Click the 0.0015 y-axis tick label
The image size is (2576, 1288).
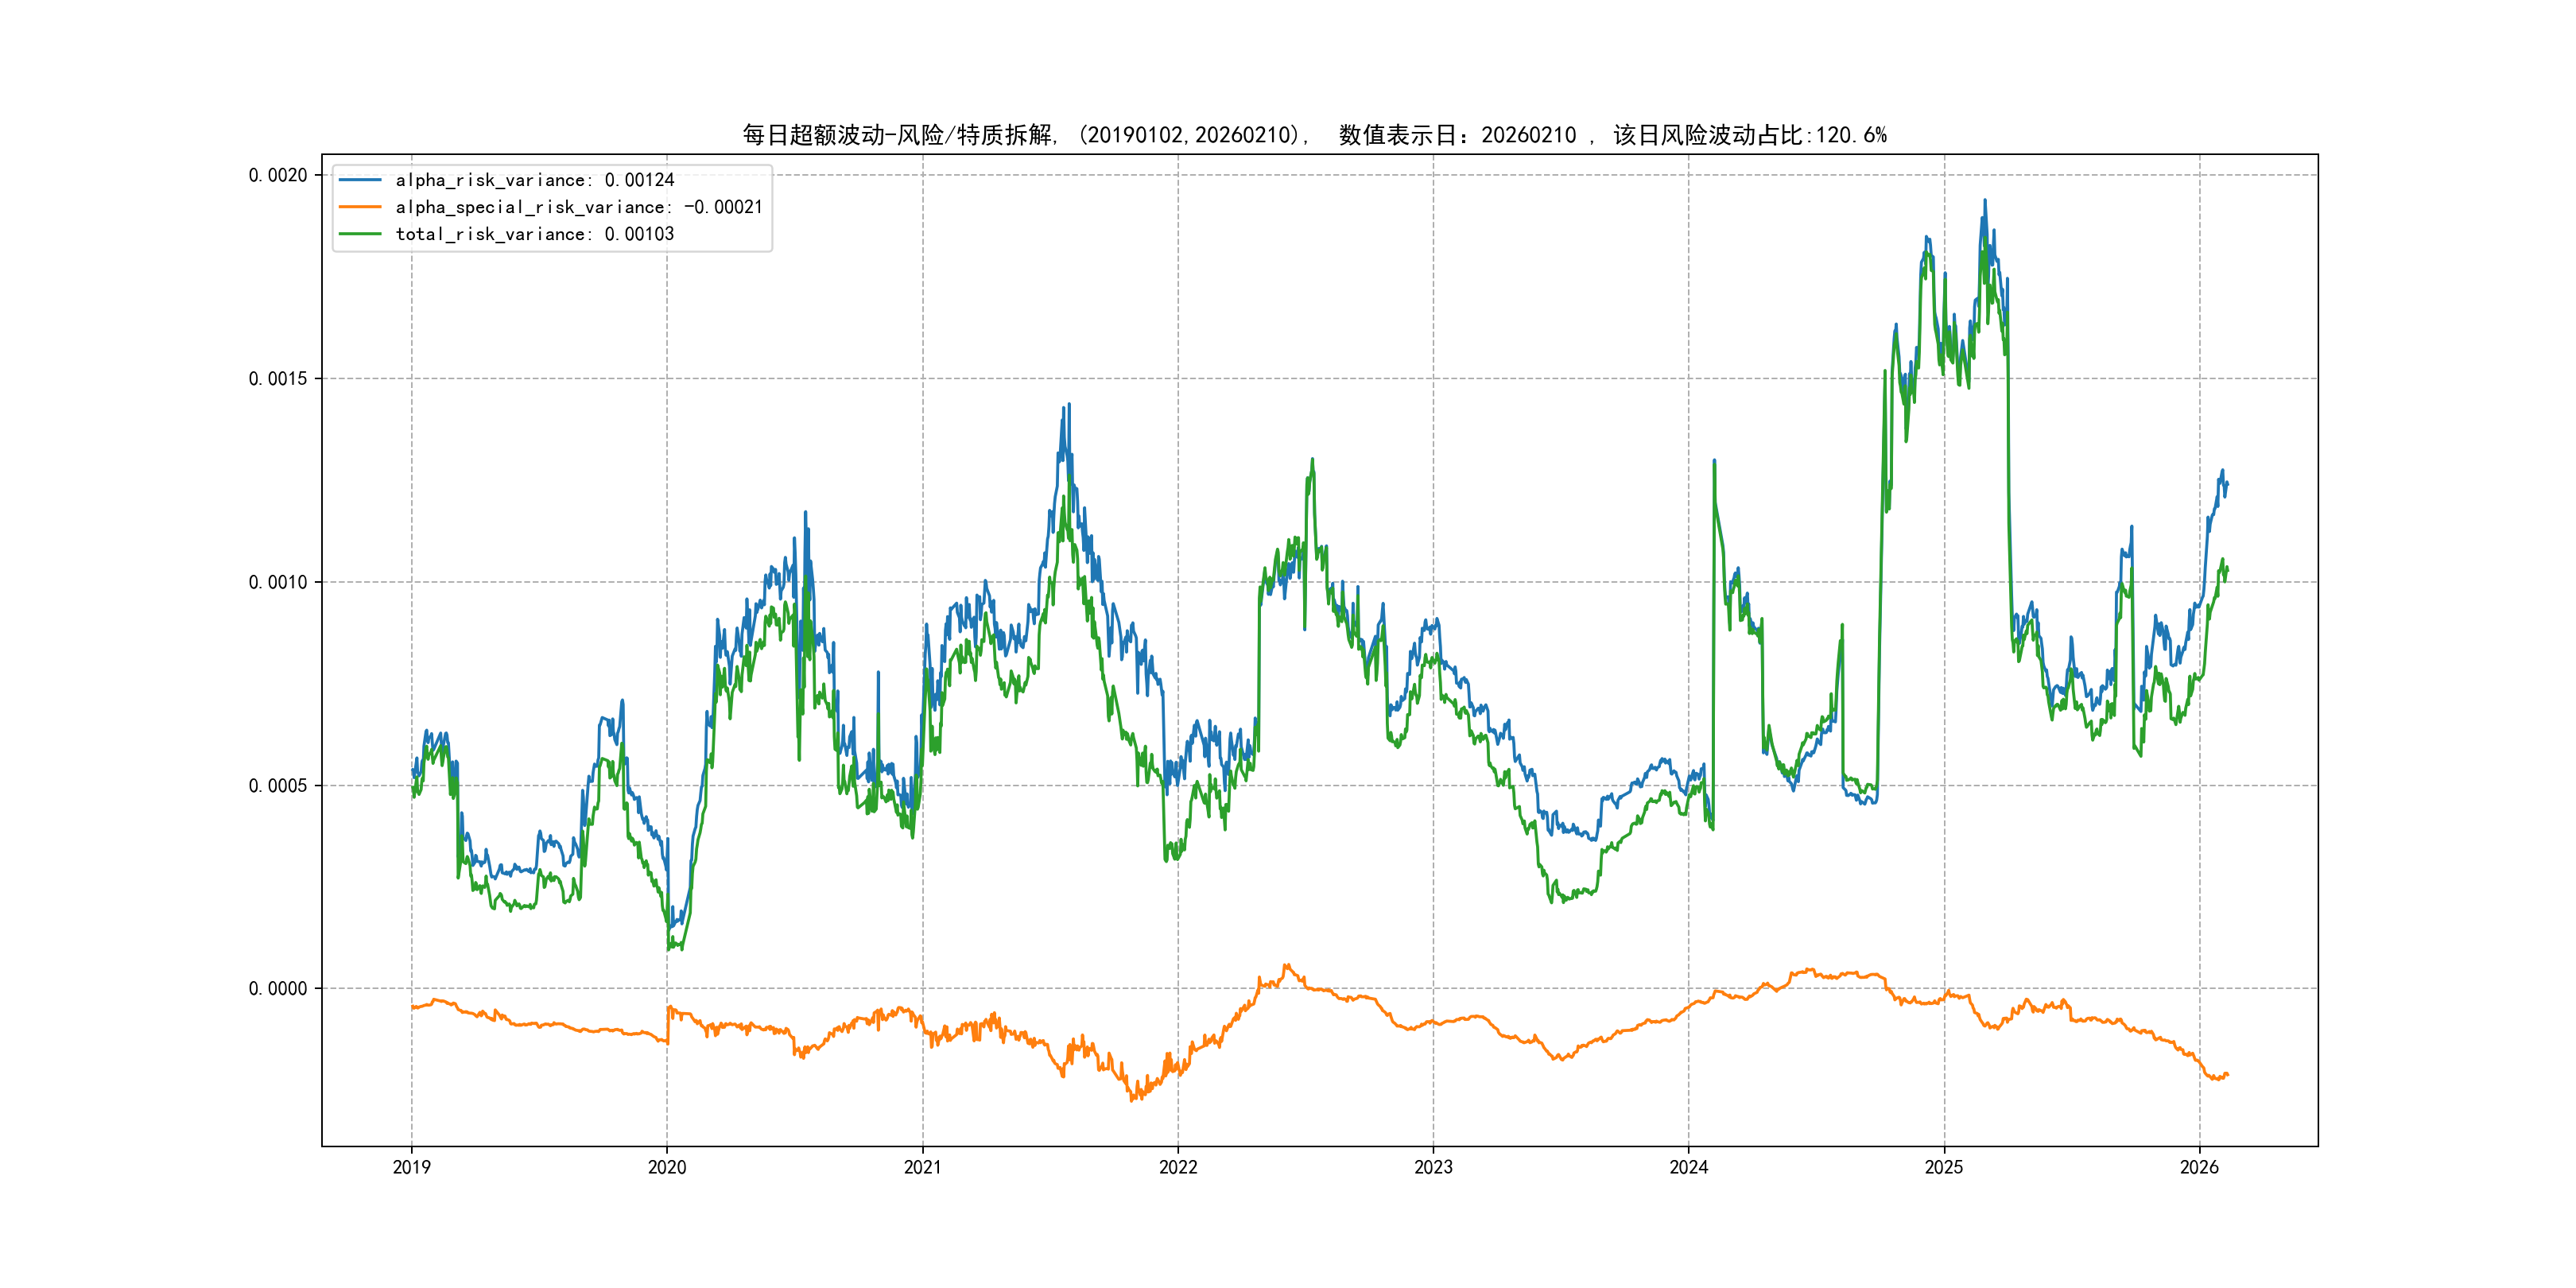(278, 378)
